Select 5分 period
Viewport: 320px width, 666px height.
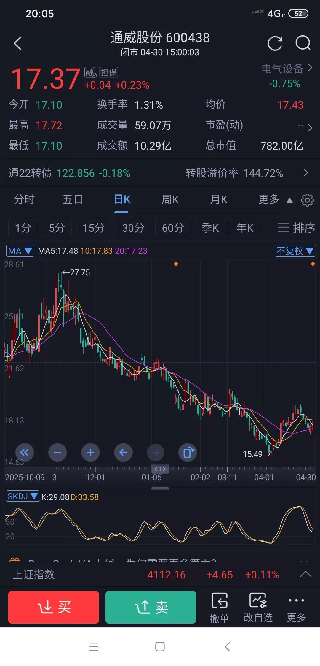57,228
